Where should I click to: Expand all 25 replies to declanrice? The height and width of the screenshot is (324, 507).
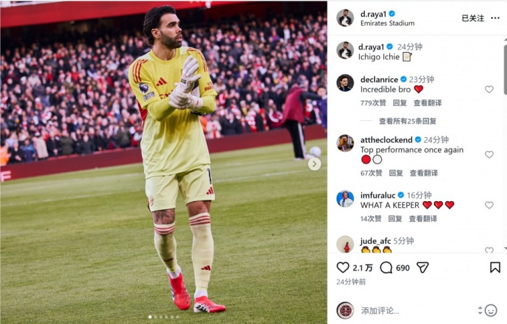click(408, 121)
